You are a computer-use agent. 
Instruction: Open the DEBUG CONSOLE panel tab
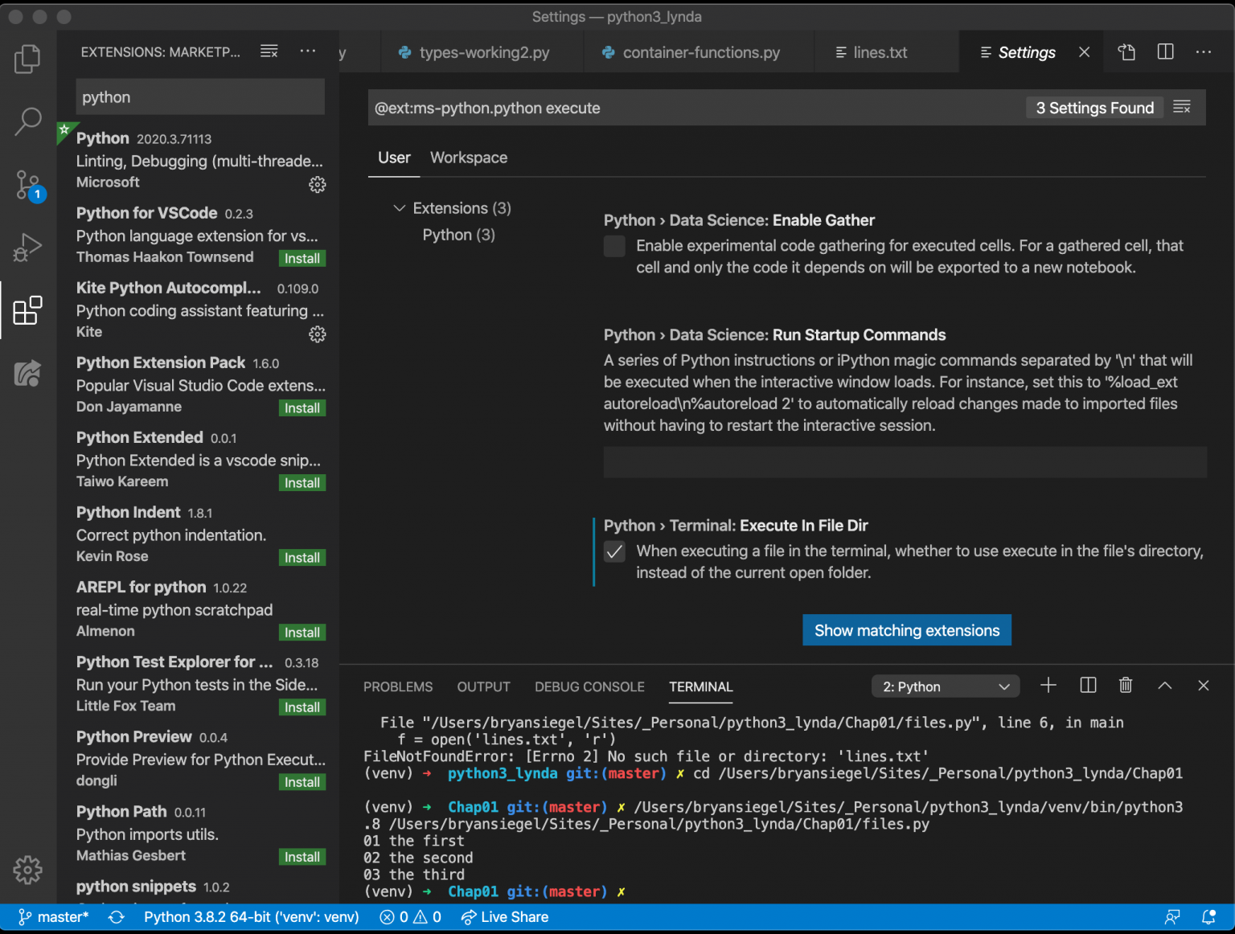(x=589, y=686)
